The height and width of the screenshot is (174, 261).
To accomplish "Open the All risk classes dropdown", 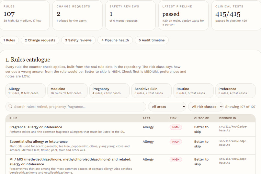I will [x=206, y=107].
